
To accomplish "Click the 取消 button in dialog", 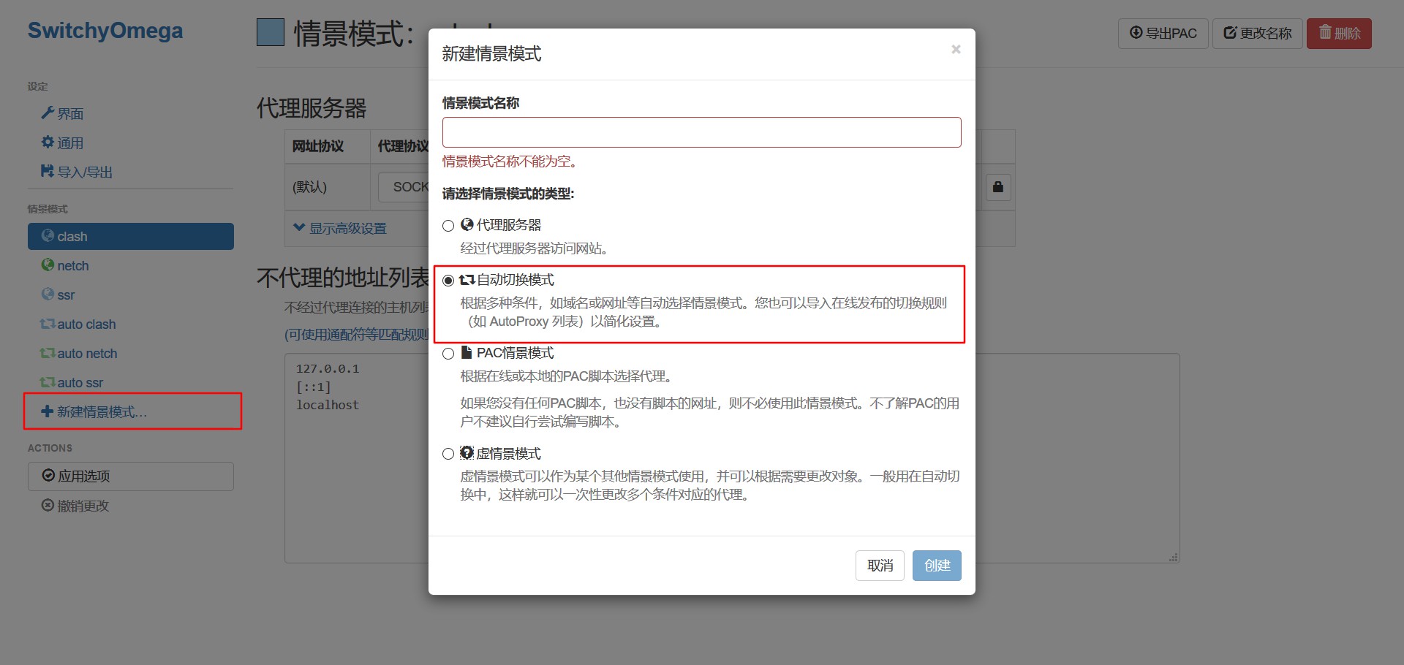I will (x=880, y=566).
